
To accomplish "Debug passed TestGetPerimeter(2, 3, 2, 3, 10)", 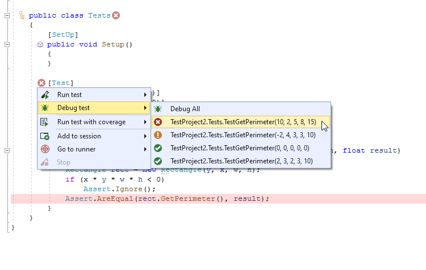I will pos(241,161).
